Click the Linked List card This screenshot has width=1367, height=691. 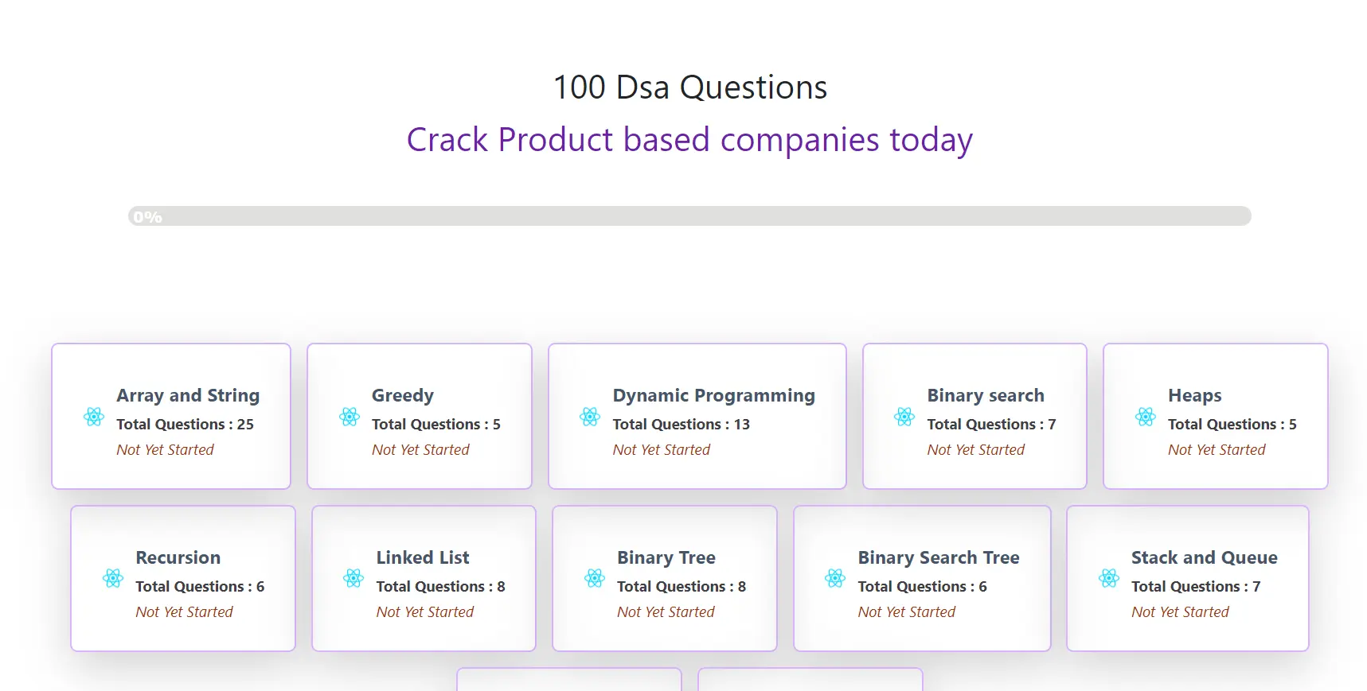pyautogui.click(x=424, y=578)
